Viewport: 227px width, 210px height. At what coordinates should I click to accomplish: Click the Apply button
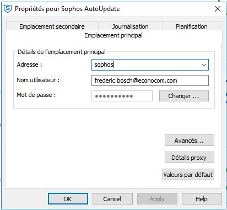pos(157,199)
